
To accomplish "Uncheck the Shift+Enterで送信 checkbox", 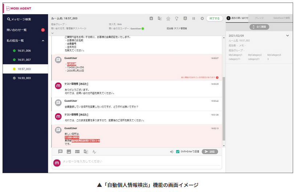I will pyautogui.click(x=178, y=152).
